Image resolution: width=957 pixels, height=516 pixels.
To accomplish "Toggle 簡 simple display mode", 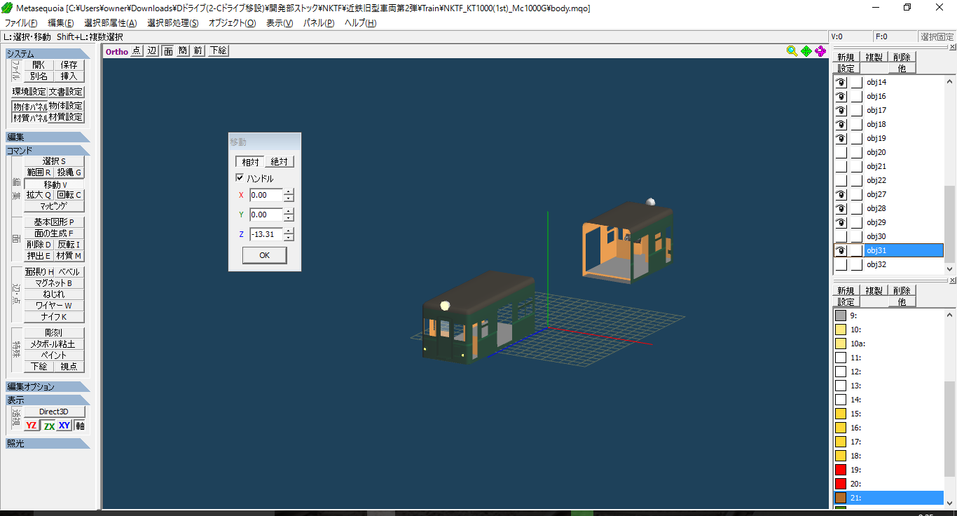I will click(183, 50).
